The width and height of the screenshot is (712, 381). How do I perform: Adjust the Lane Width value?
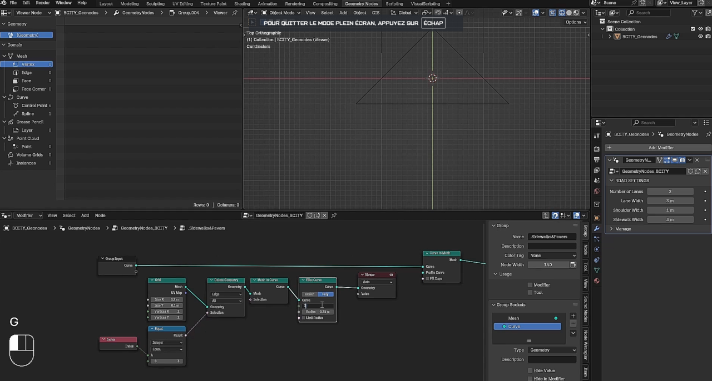point(670,201)
